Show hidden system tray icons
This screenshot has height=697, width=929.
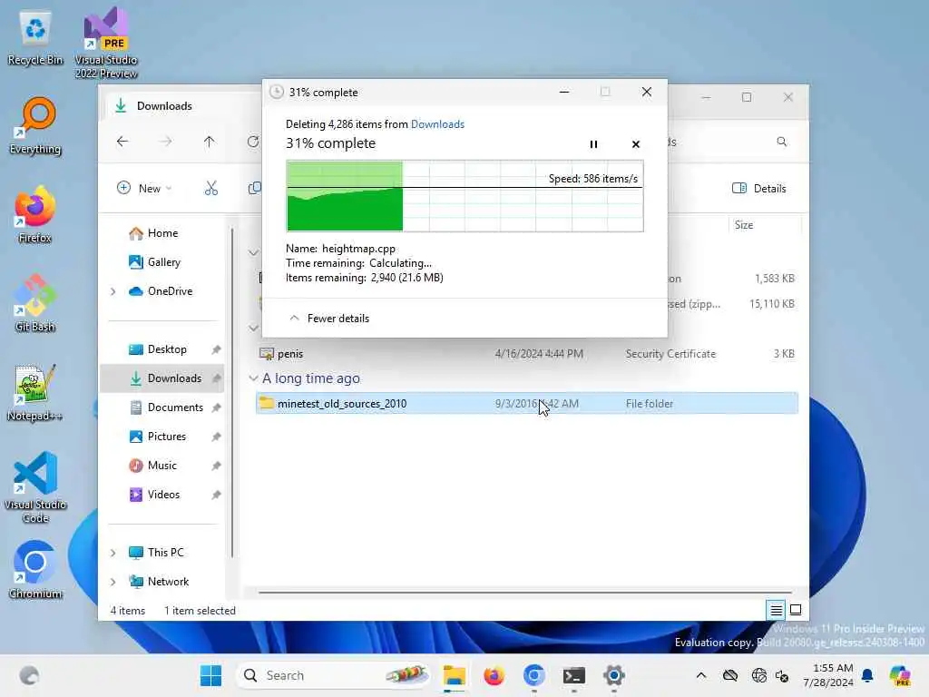pyautogui.click(x=701, y=675)
